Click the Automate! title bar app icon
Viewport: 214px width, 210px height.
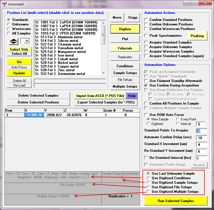[4, 4]
